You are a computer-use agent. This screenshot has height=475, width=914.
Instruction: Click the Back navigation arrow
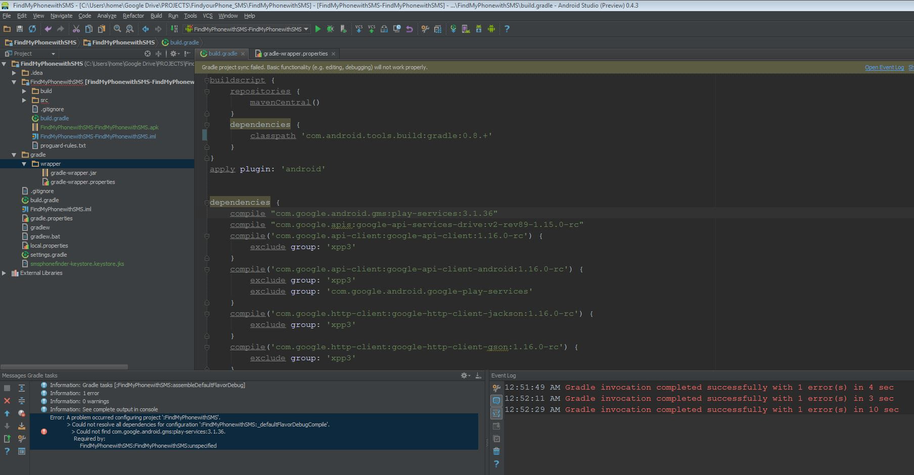coord(146,29)
